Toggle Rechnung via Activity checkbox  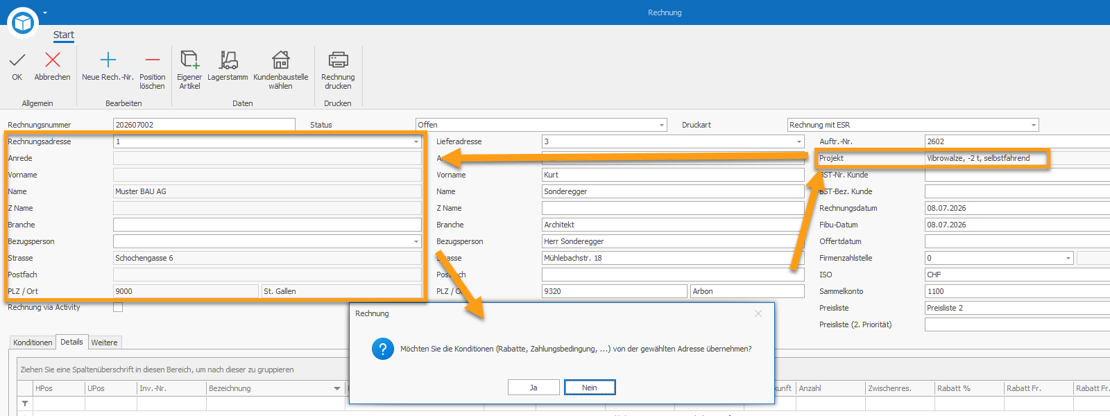click(118, 307)
